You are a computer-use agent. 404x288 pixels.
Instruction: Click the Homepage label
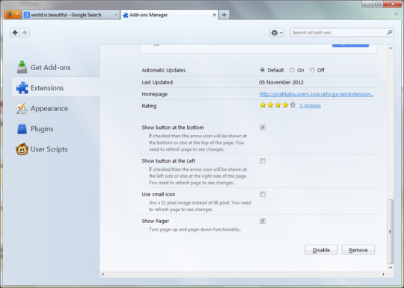coord(155,94)
